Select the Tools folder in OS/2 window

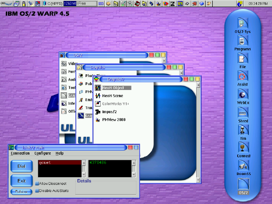tap(68, 88)
